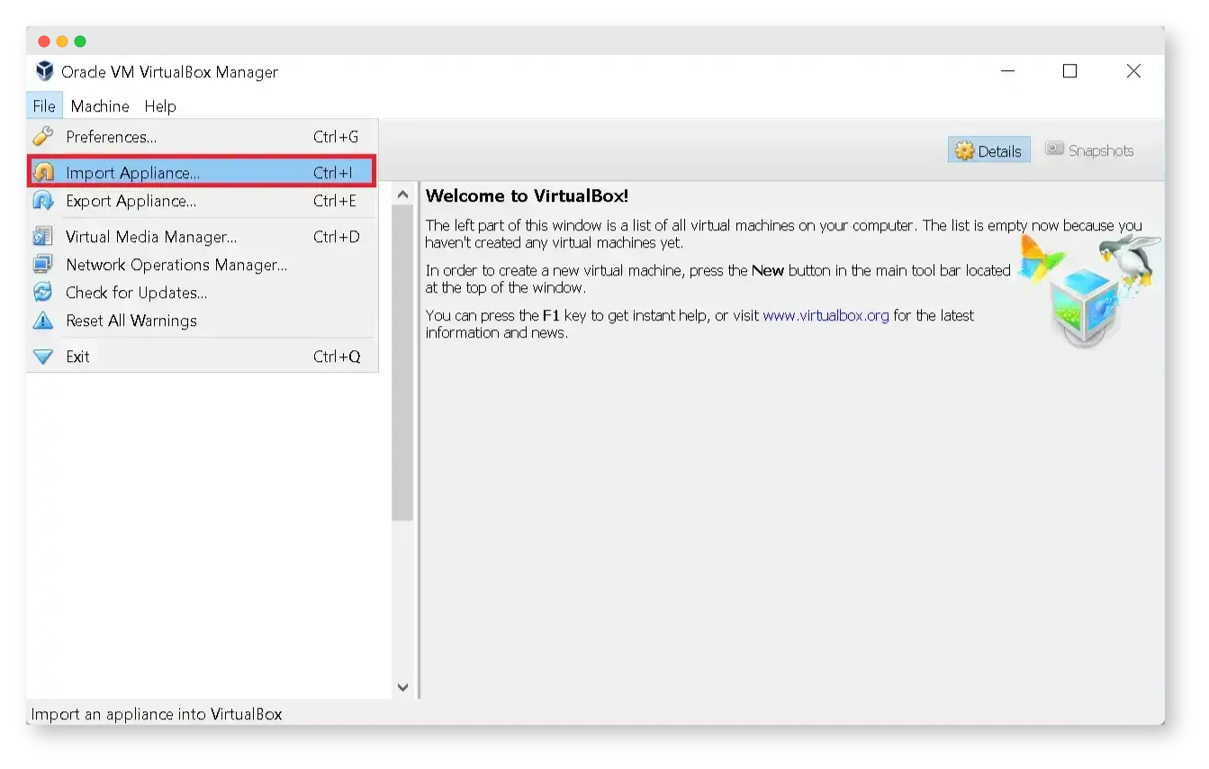The width and height of the screenshot is (1209, 769).
Task: Click the "Welcome to VirtualBox!" heading
Action: pos(527,196)
